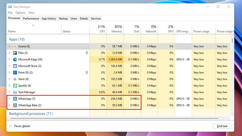
Task: Click the 256.3 MB memory value
Action: pos(116,99)
